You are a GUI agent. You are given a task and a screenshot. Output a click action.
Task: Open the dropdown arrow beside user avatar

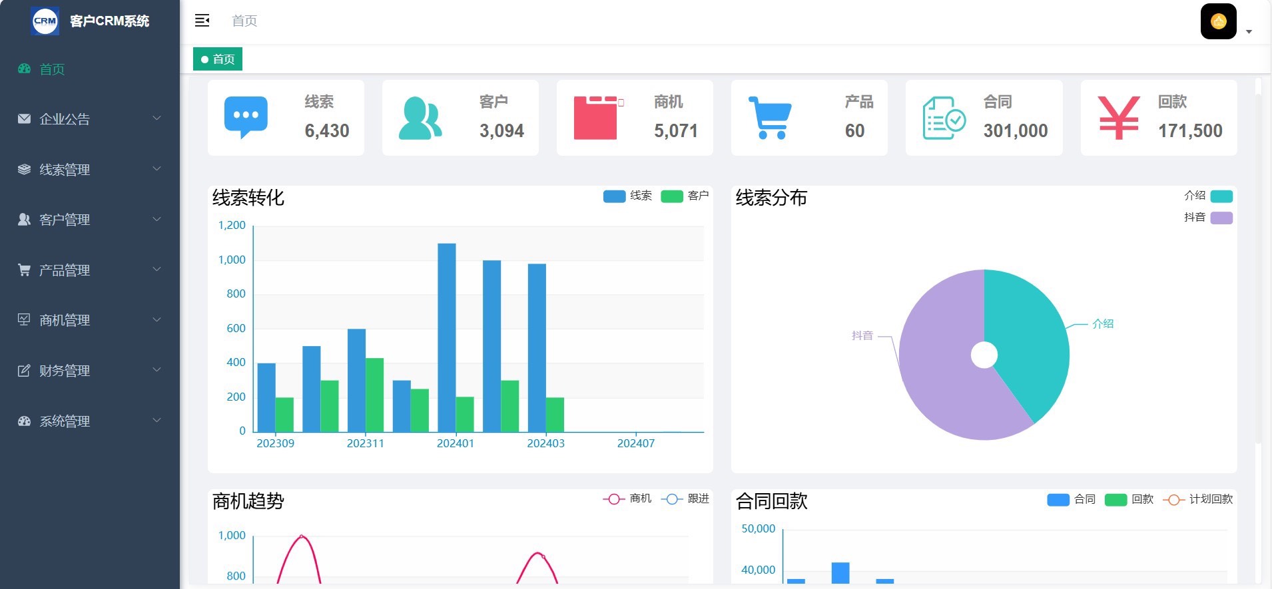click(1249, 31)
